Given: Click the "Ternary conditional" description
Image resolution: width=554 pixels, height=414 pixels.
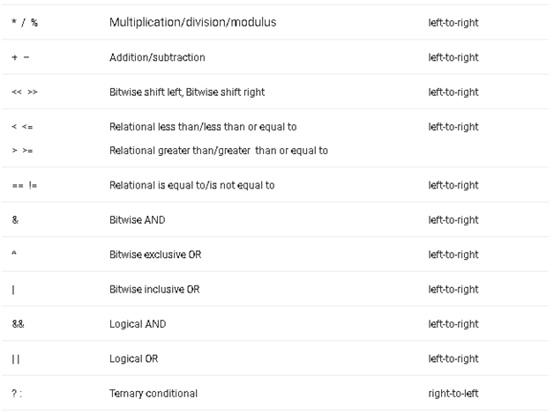Looking at the screenshot, I should (153, 393).
